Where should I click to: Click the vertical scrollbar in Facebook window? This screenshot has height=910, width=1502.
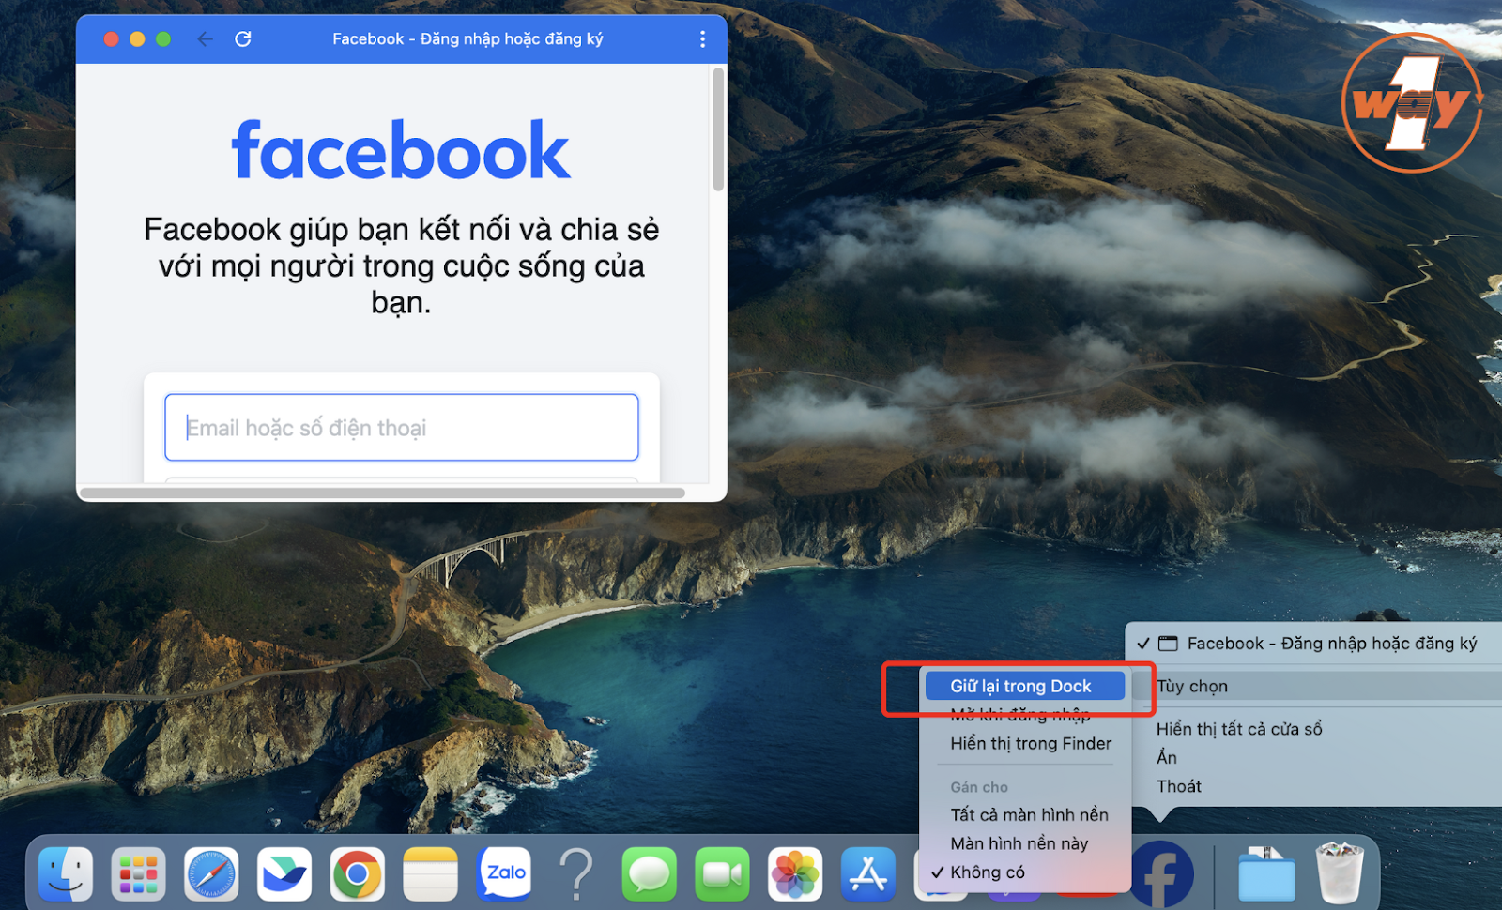click(x=718, y=129)
